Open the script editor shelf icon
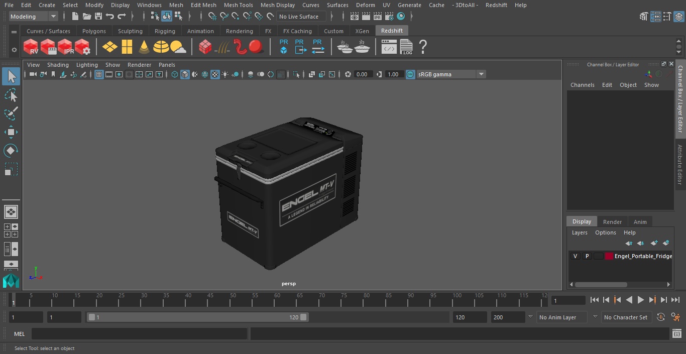This screenshot has height=354, width=686. point(389,47)
